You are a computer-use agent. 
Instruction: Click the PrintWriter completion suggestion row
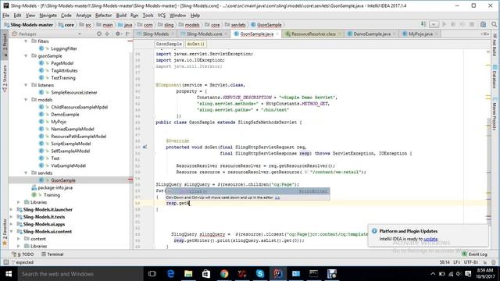248,191
